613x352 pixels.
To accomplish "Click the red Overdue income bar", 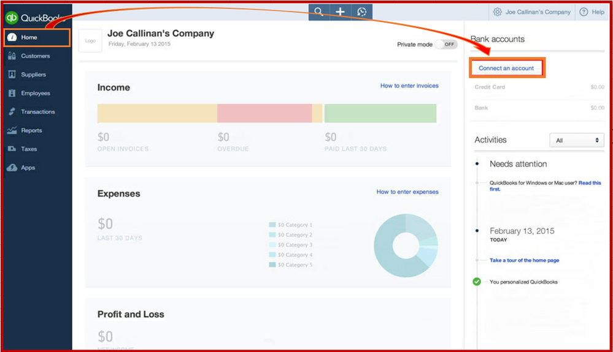I will tap(264, 113).
